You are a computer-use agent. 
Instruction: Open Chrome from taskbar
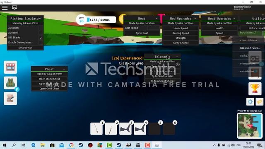coord(71,145)
